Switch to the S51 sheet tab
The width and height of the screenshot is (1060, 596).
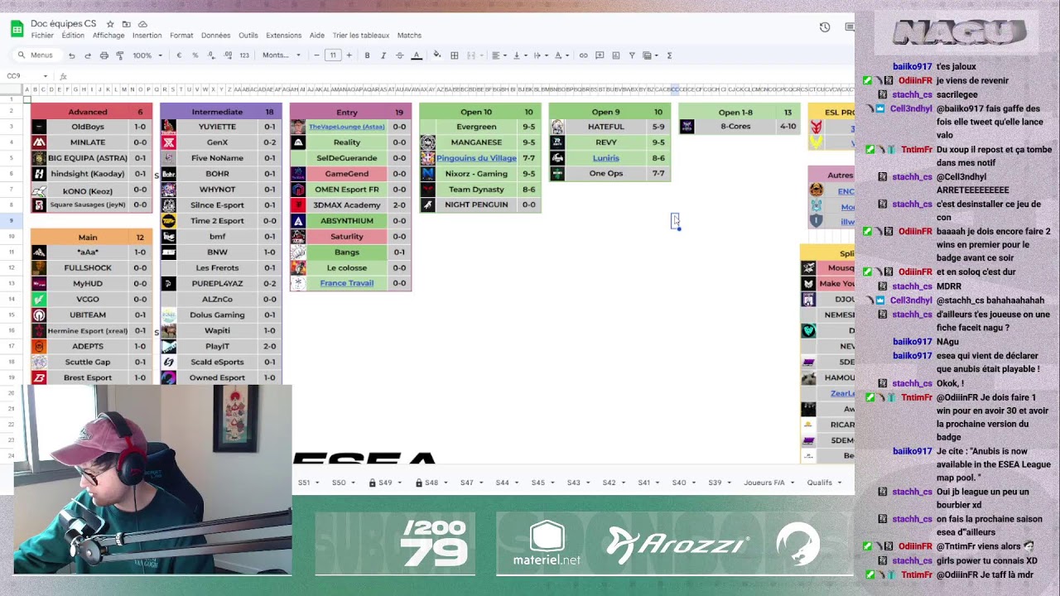[304, 483]
